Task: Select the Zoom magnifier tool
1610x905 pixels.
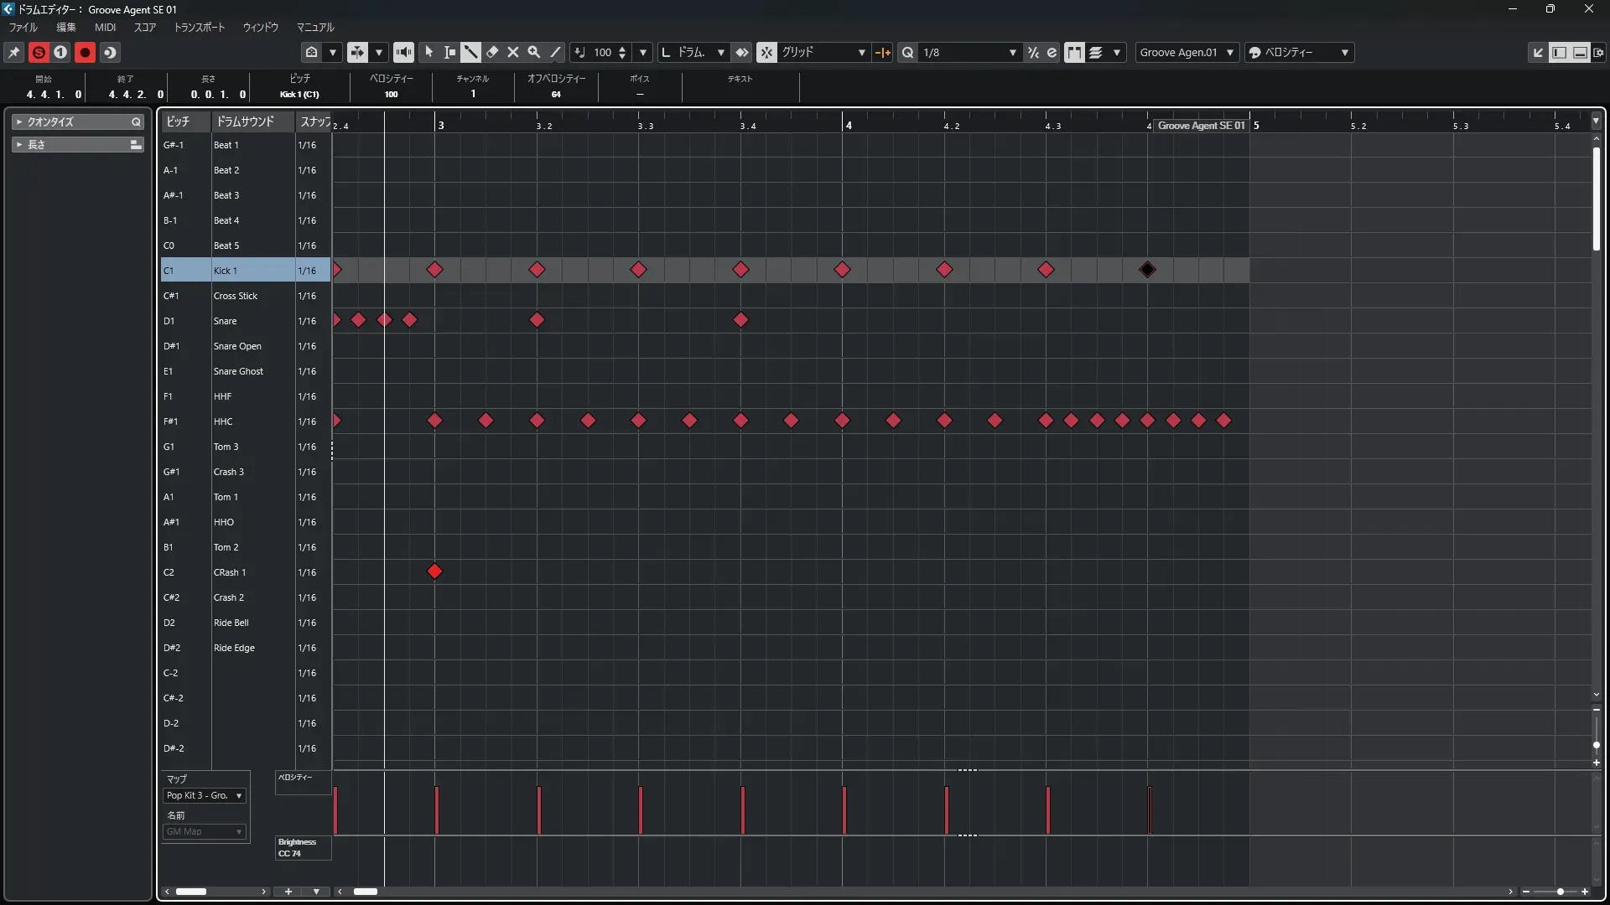Action: click(x=534, y=52)
